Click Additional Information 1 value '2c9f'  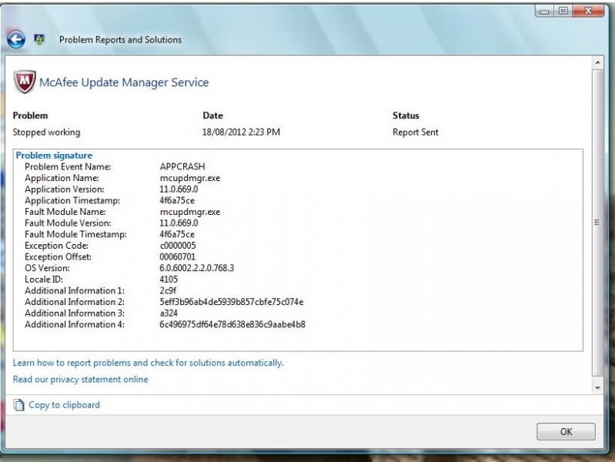[x=168, y=291]
